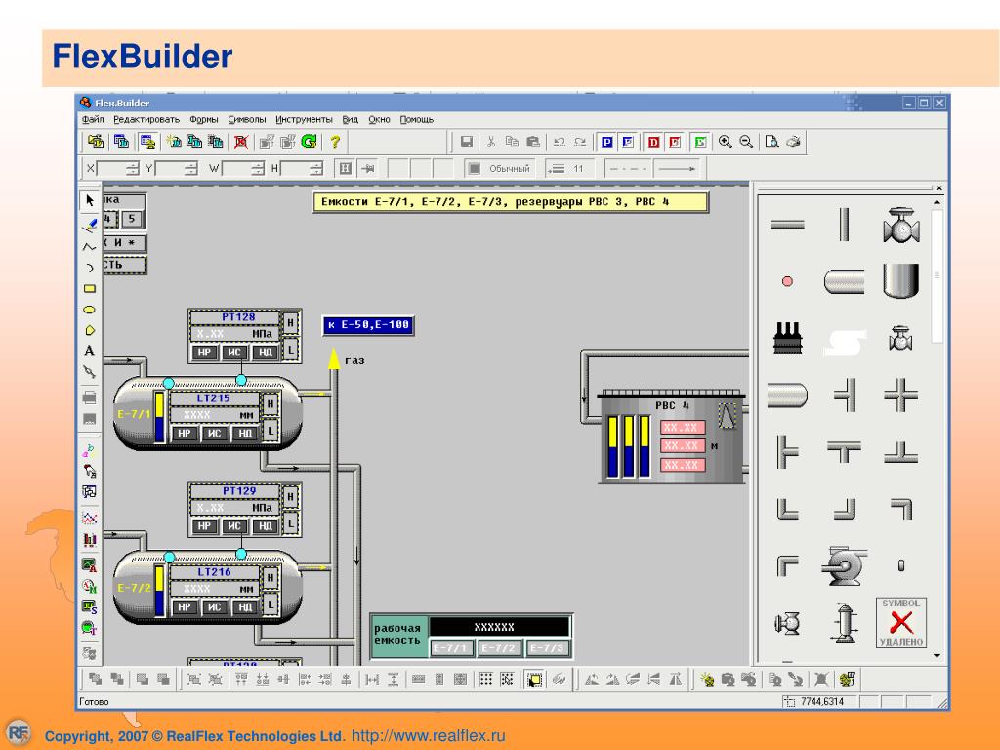Screen dimensions: 1000x750
Task: Click the X coordinate spinner arrows
Action: pyautogui.click(x=132, y=168)
